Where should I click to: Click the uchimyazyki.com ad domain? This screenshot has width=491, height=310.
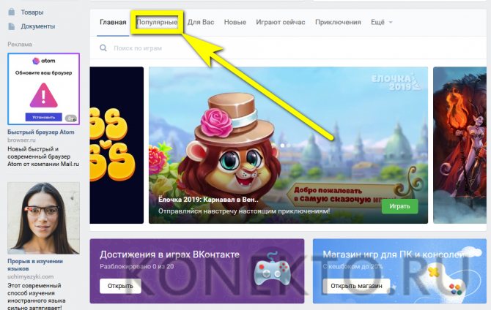pyautogui.click(x=30, y=276)
